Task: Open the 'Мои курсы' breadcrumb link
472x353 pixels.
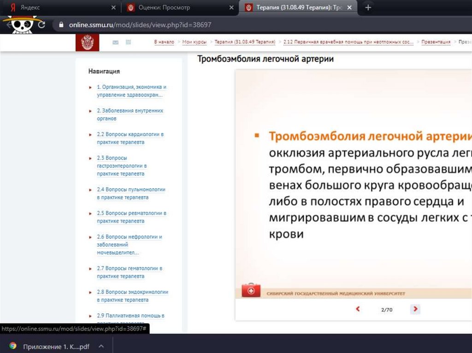Action: pos(195,42)
